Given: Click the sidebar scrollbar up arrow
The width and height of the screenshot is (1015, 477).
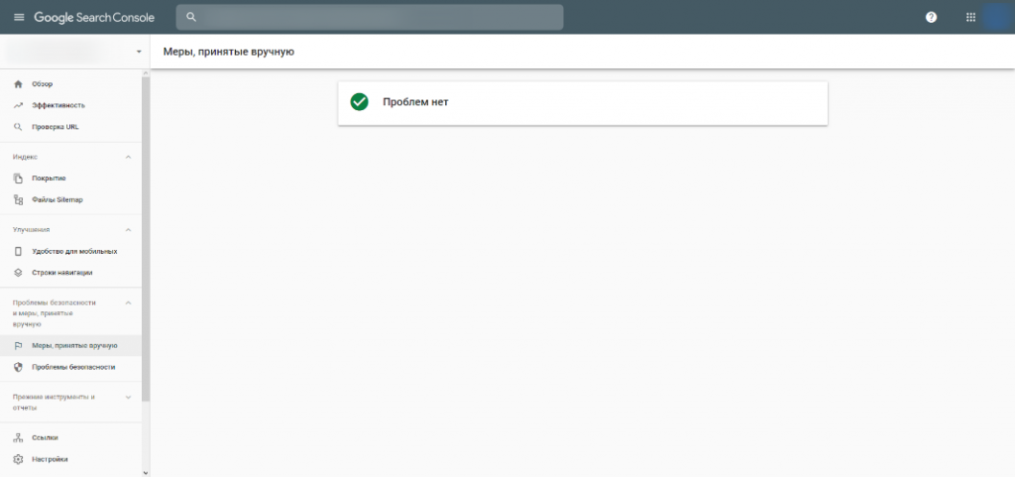Looking at the screenshot, I should 146,73.
